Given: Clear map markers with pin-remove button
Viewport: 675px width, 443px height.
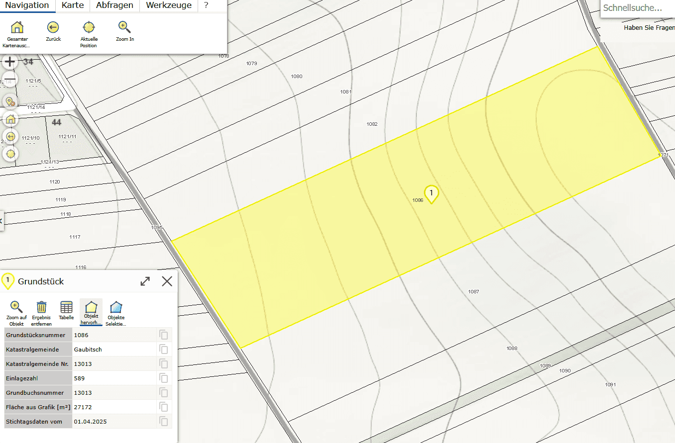Looking at the screenshot, I should (x=10, y=101).
